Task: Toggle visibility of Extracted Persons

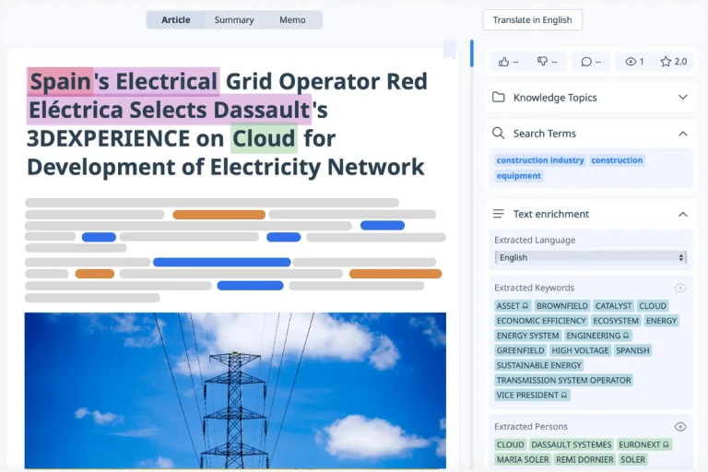Action: pyautogui.click(x=680, y=427)
